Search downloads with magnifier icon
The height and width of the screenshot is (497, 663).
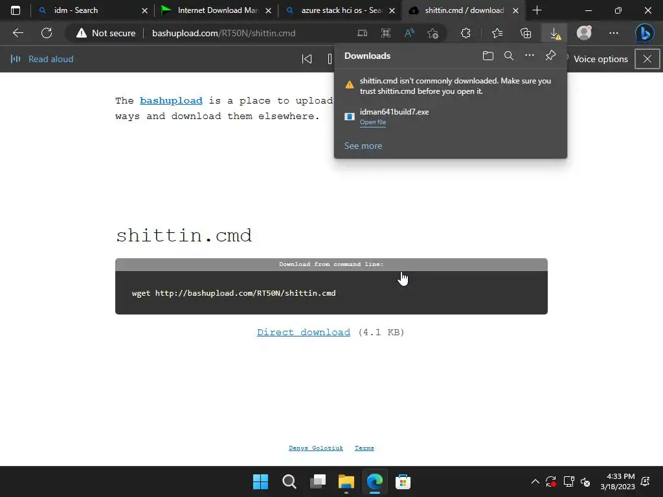509,56
